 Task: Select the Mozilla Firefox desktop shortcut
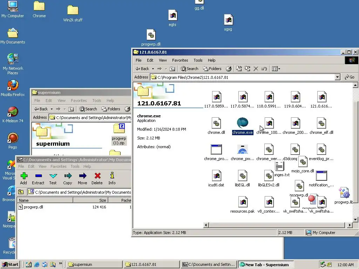click(13, 88)
